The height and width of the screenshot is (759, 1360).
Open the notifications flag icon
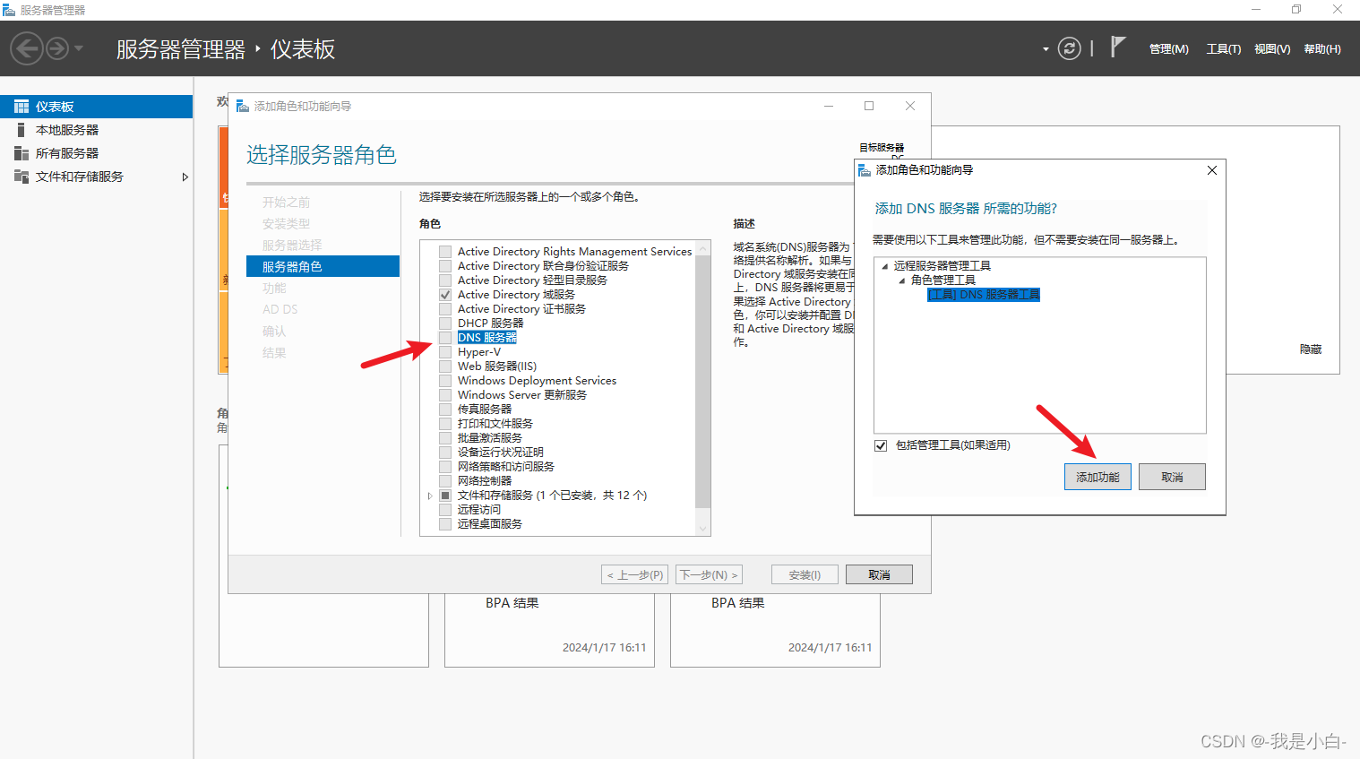[1117, 47]
